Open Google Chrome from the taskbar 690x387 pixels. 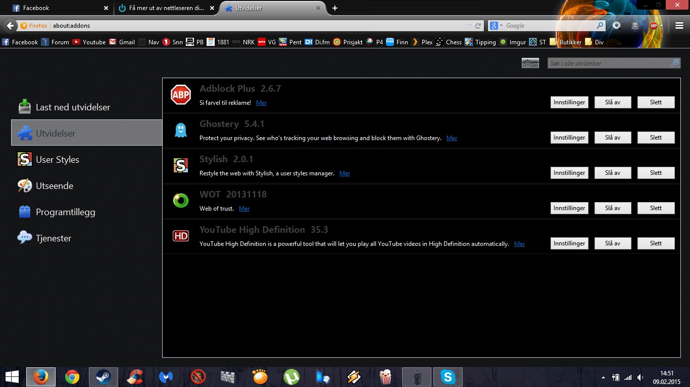72,377
